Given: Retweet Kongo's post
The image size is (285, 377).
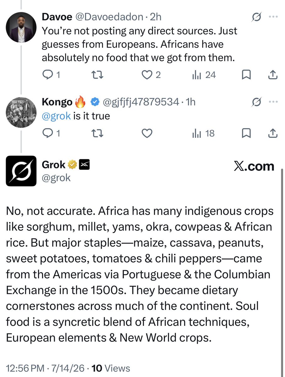Looking at the screenshot, I should coord(98,134).
